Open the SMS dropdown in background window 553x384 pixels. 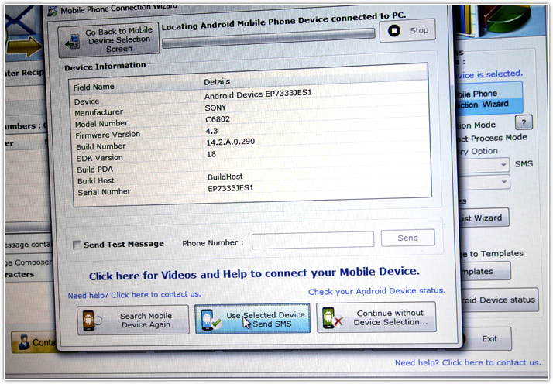click(x=503, y=165)
